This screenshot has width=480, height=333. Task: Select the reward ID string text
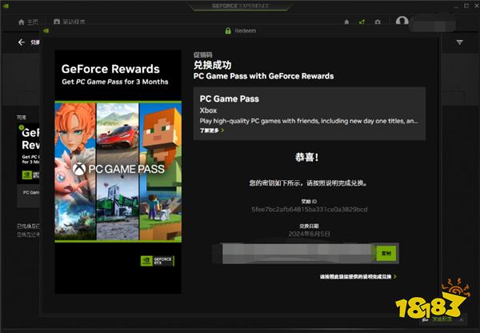[x=309, y=209]
